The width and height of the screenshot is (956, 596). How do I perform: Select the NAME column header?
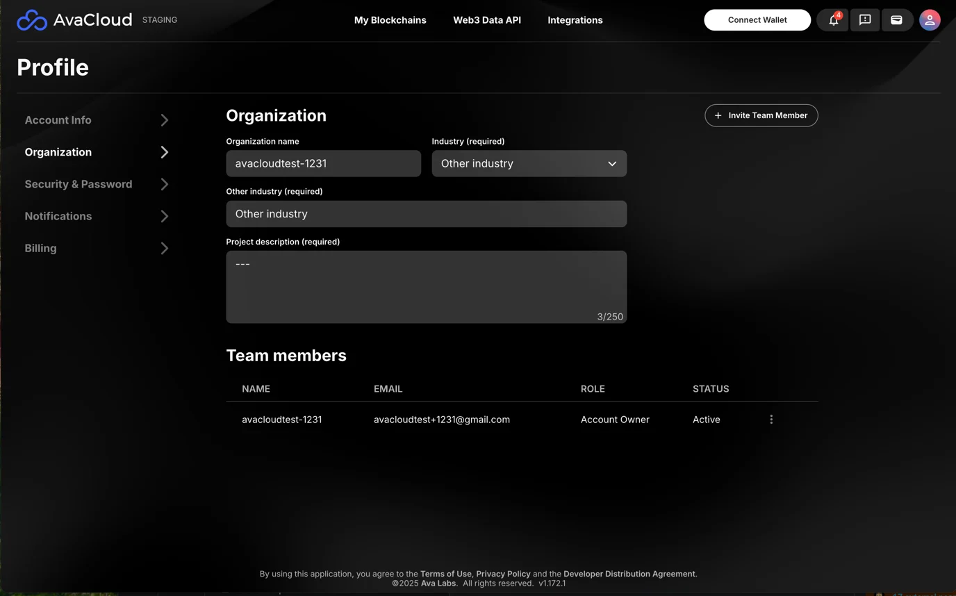(256, 388)
